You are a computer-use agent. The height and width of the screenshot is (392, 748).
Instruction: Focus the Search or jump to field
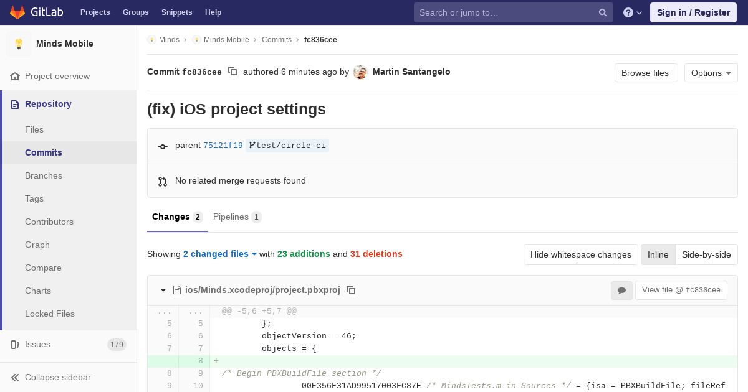[514, 12]
